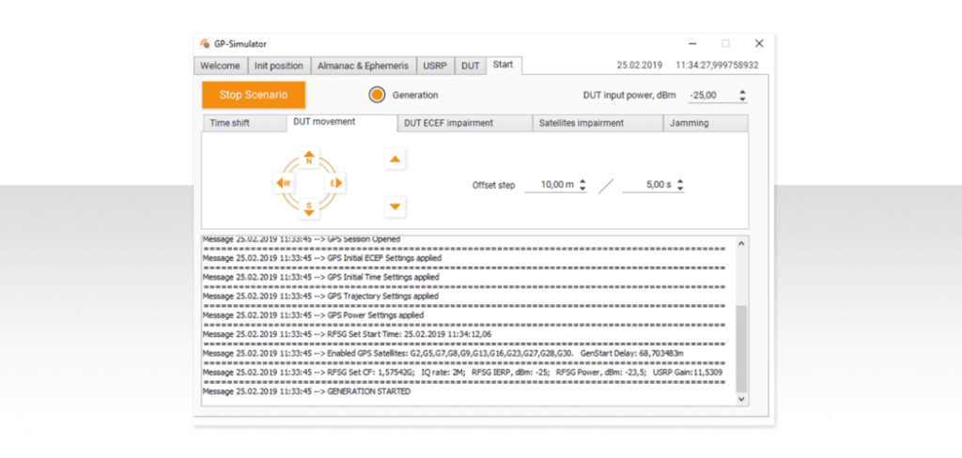Adjust DUT input power stepper arrows
The width and height of the screenshot is (962, 458).
point(742,96)
